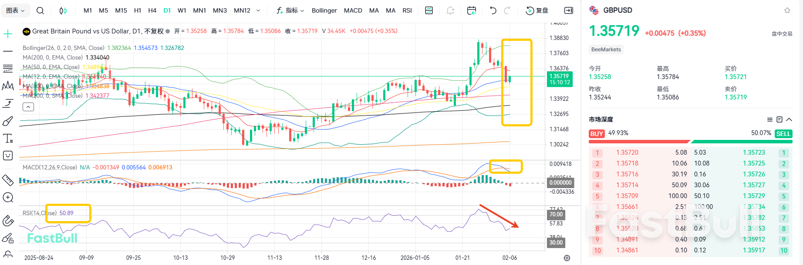The height and width of the screenshot is (265, 803).
Task: Add the Bollinger indicator shortcut
Action: coord(324,10)
